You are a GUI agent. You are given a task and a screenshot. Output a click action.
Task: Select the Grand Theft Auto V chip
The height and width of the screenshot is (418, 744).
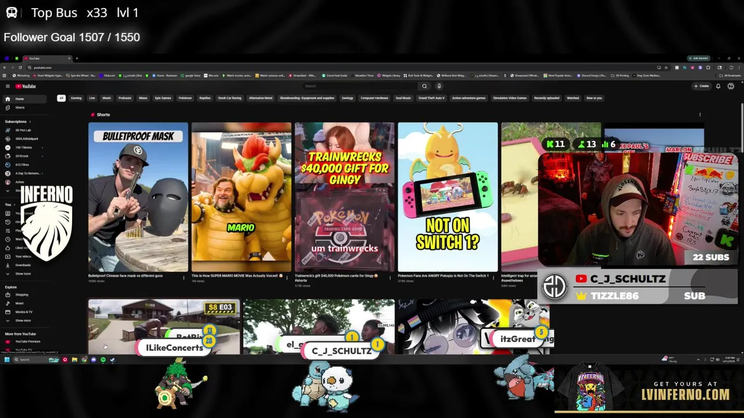(431, 98)
